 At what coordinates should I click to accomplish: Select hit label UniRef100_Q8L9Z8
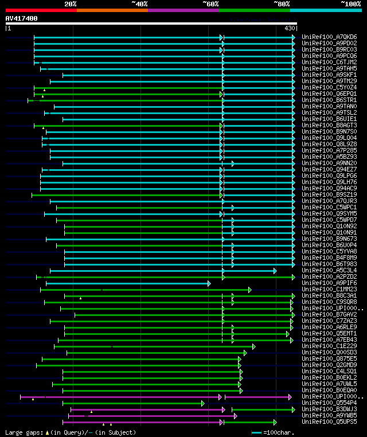tap(329, 144)
